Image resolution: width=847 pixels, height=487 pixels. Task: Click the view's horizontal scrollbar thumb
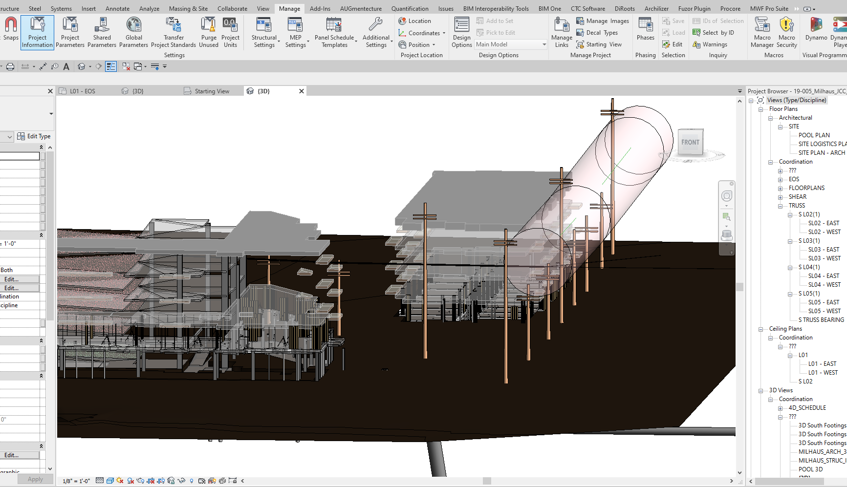coord(486,481)
